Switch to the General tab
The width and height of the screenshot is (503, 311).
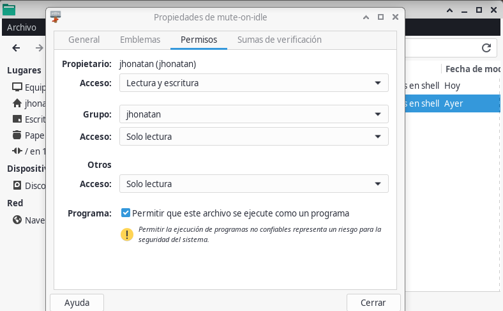84,40
